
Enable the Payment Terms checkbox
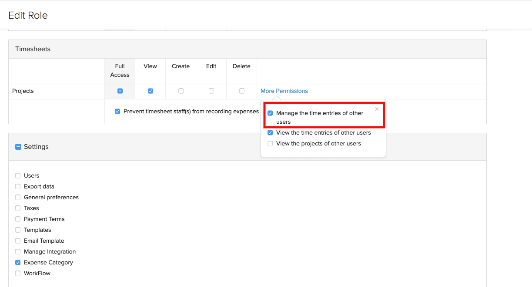pos(18,219)
